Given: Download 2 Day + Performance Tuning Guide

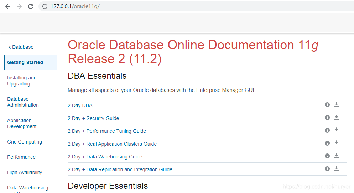Looking at the screenshot, I should click(337, 130).
